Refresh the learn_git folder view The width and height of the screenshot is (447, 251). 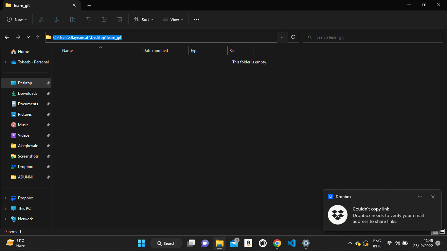coord(293,37)
